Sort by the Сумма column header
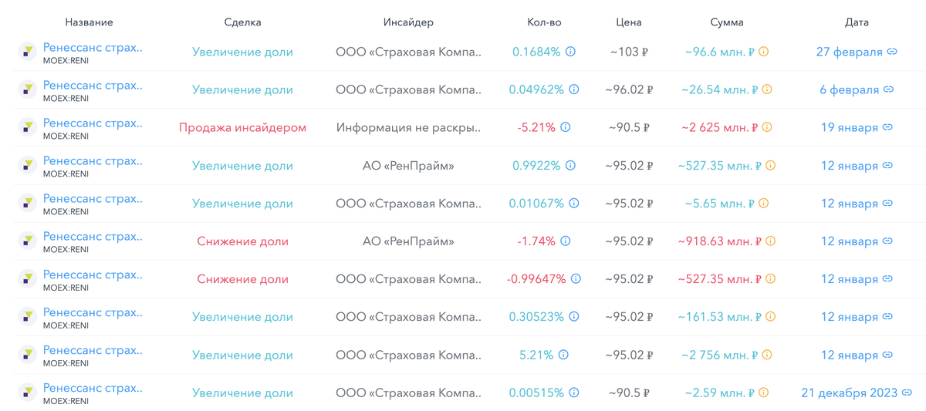Viewport: 926px width, 411px height. [x=727, y=22]
